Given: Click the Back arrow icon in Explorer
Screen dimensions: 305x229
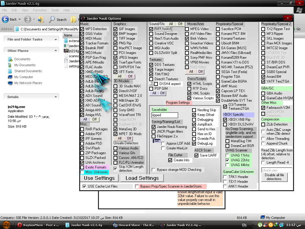Looking at the screenshot, I should pyautogui.click(x=5, y=19).
